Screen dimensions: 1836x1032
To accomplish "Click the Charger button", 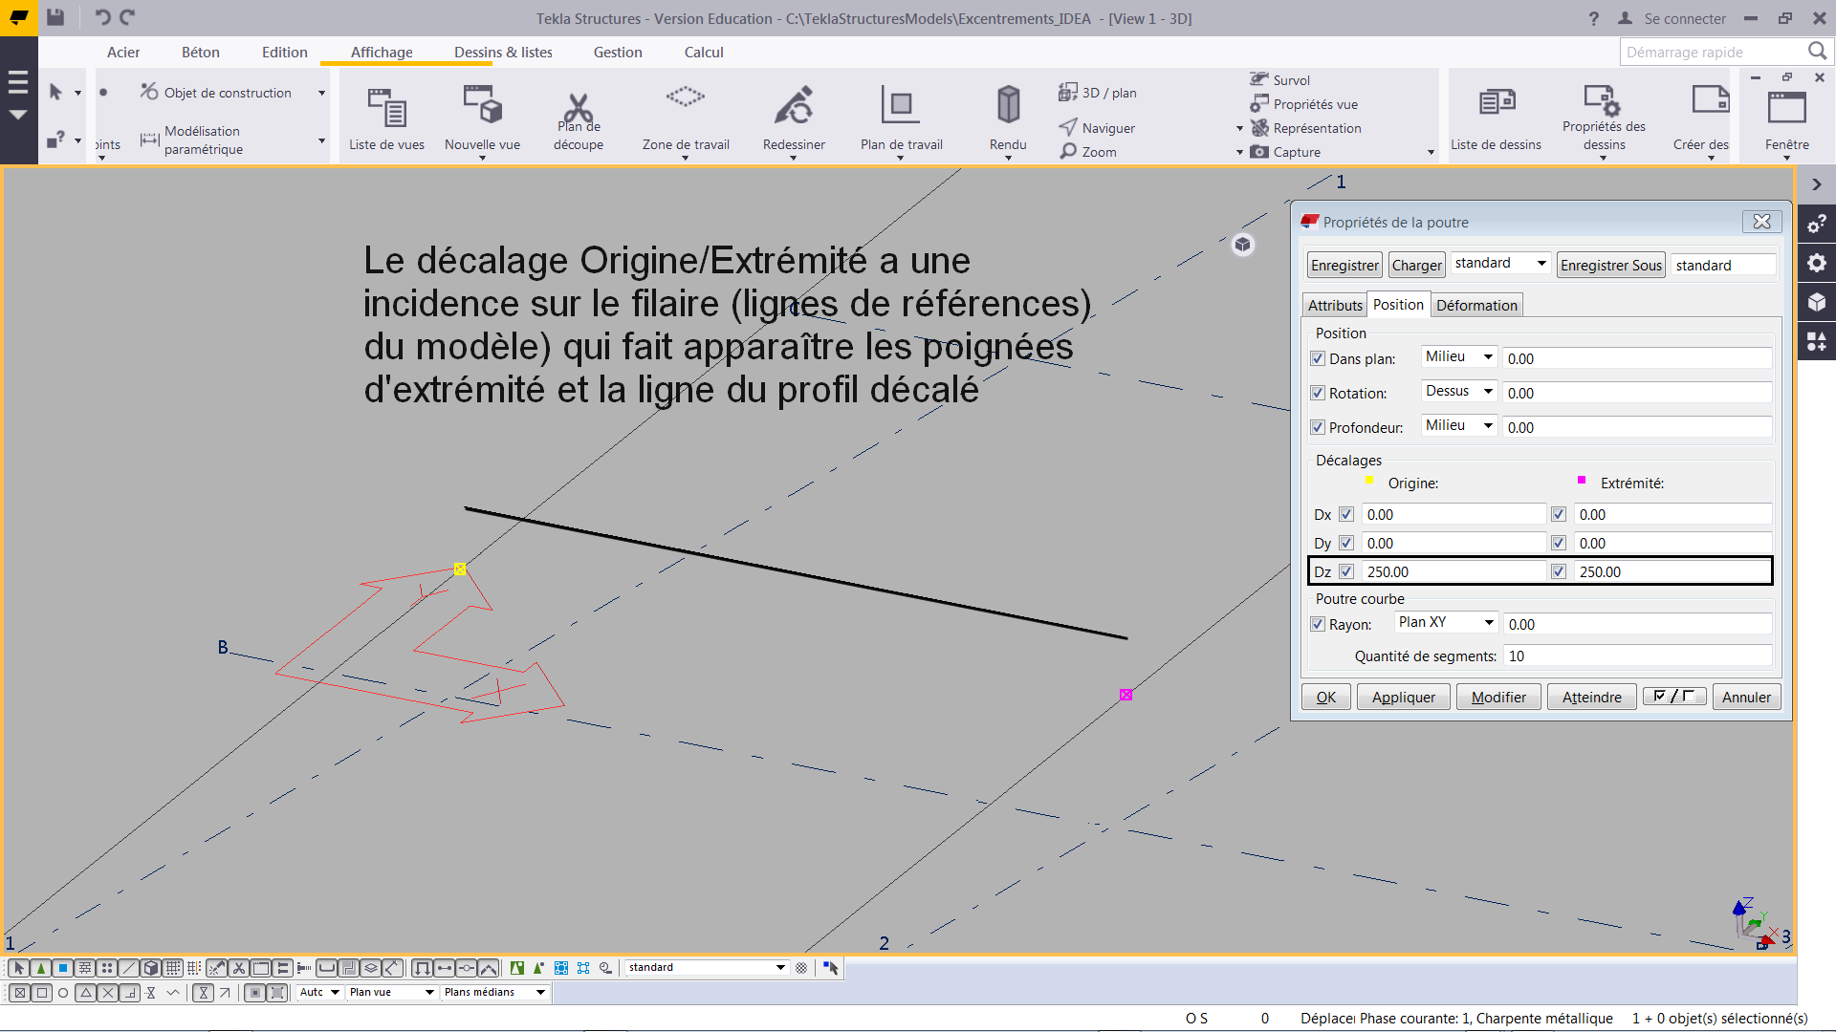I will click(x=1416, y=266).
